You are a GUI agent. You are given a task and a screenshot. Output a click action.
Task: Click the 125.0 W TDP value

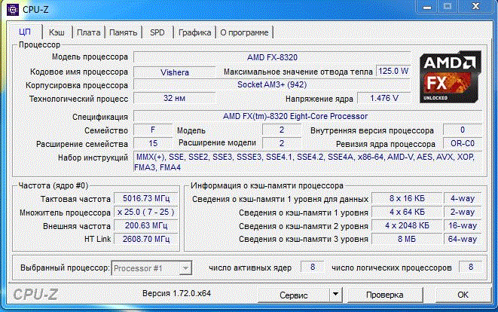[393, 71]
